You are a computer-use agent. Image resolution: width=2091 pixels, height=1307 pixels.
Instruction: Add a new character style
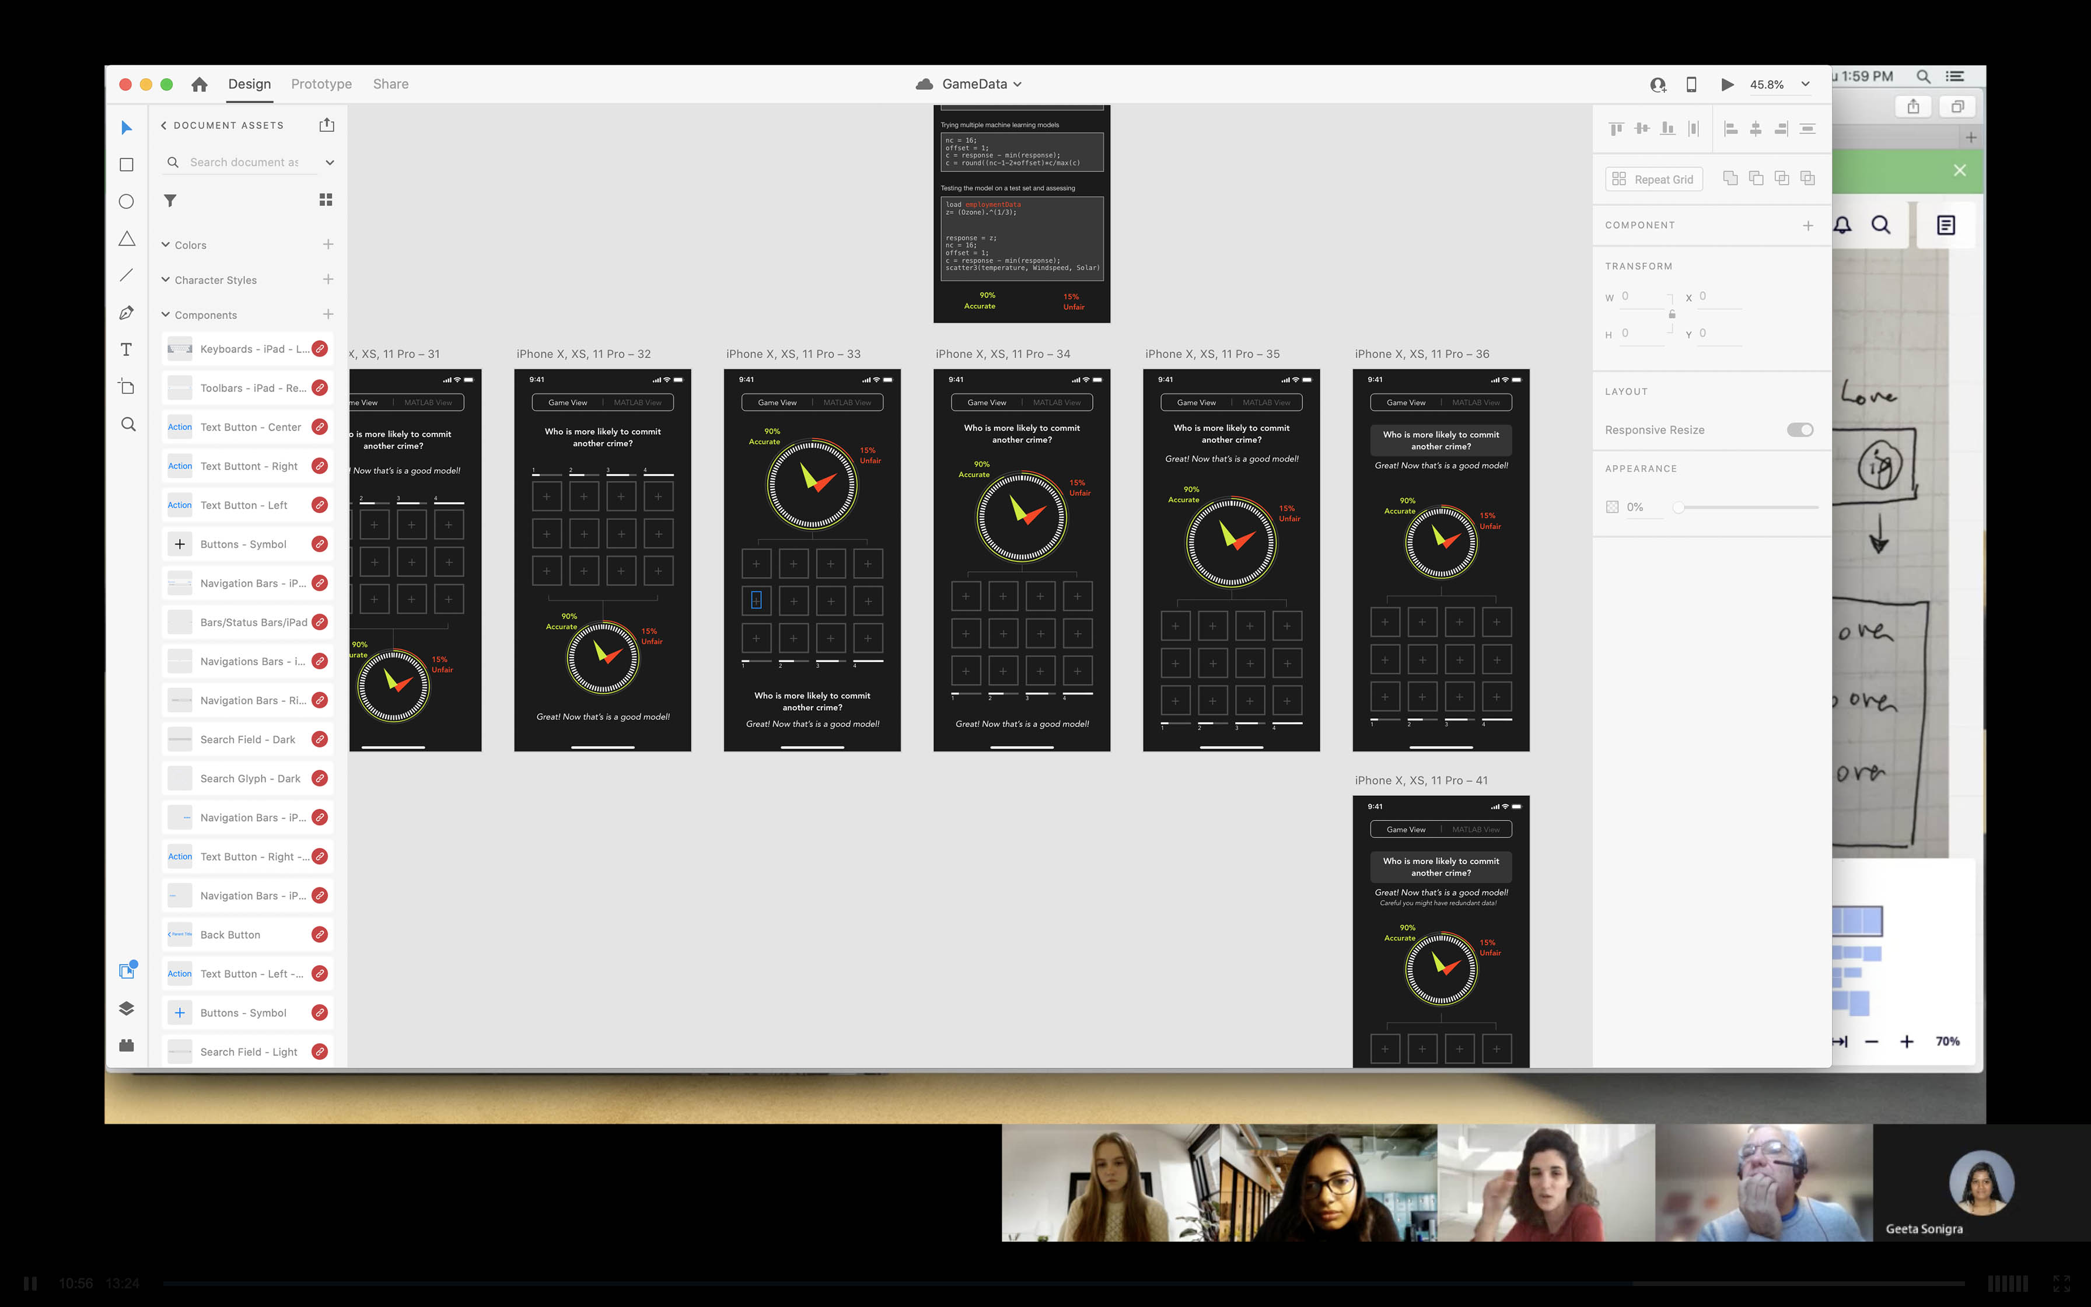[x=328, y=279]
